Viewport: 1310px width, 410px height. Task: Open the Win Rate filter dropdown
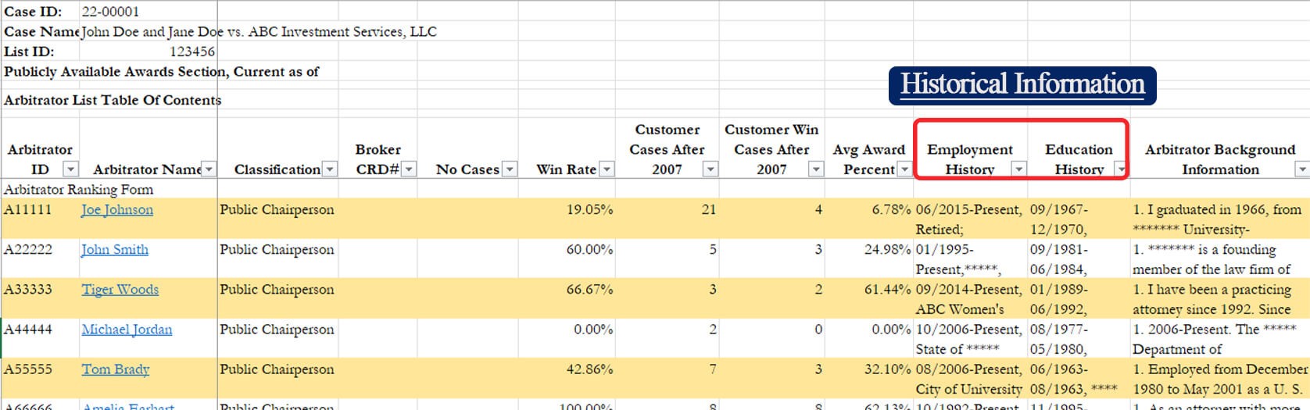coord(607,169)
